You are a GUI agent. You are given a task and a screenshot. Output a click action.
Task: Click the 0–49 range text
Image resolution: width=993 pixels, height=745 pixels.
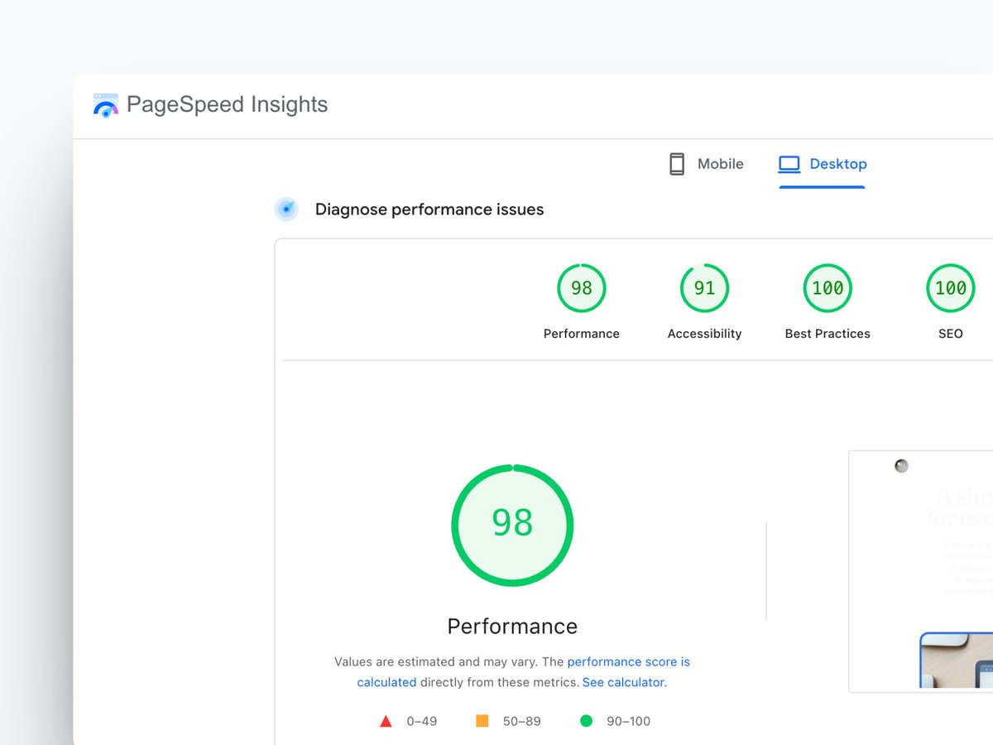click(x=422, y=721)
